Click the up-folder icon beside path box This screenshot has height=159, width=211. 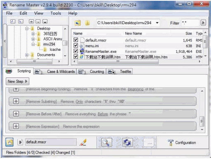tap(87, 23)
